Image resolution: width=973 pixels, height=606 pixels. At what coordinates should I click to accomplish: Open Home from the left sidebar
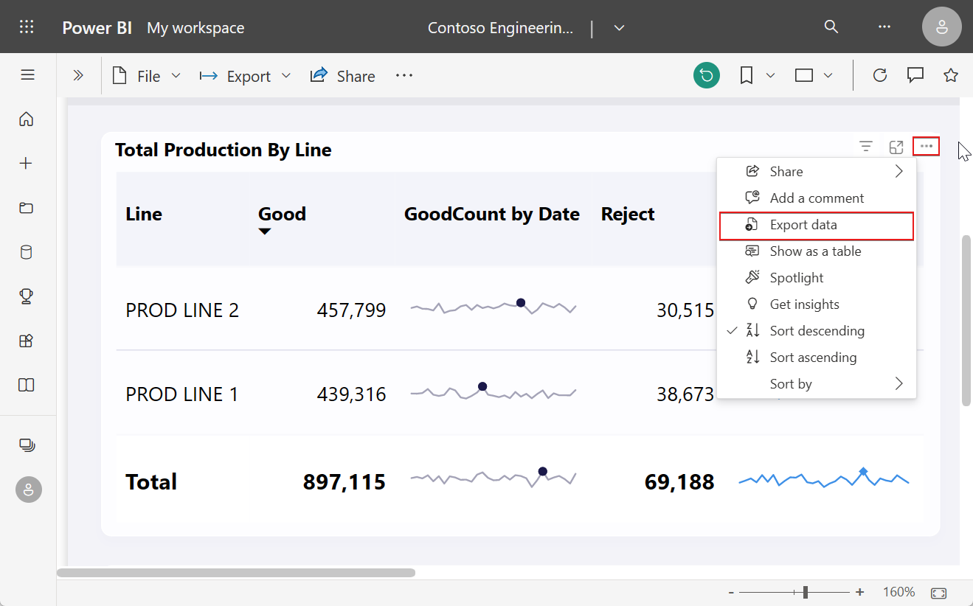coord(27,119)
